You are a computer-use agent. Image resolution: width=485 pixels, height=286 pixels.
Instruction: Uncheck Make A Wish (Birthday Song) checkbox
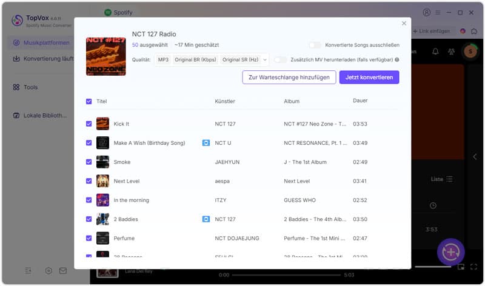click(89, 143)
